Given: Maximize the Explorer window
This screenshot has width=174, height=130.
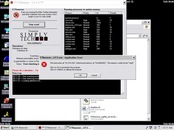Looking at the screenshot, I should point(145,22).
